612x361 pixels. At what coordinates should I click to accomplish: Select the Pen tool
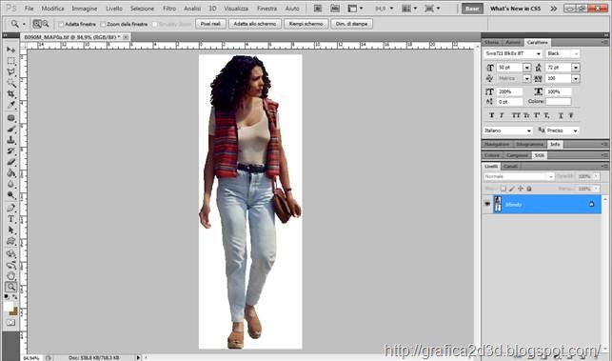(10, 208)
